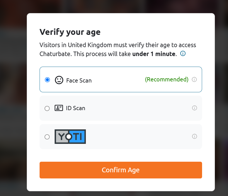Open info icon beside 'under 1 minute' text
This screenshot has width=228, height=196.
pos(183,54)
